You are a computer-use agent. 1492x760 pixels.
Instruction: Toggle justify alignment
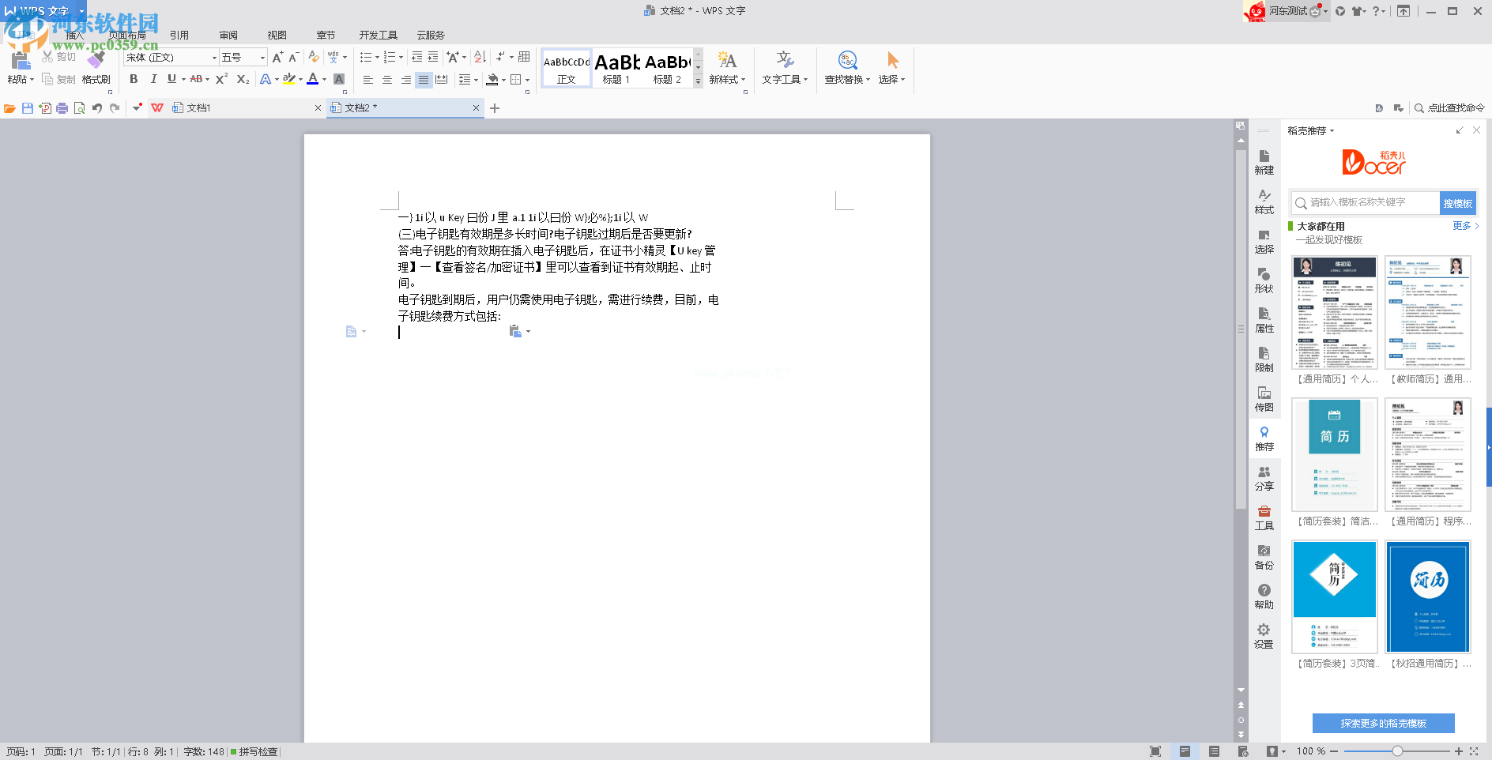coord(424,80)
